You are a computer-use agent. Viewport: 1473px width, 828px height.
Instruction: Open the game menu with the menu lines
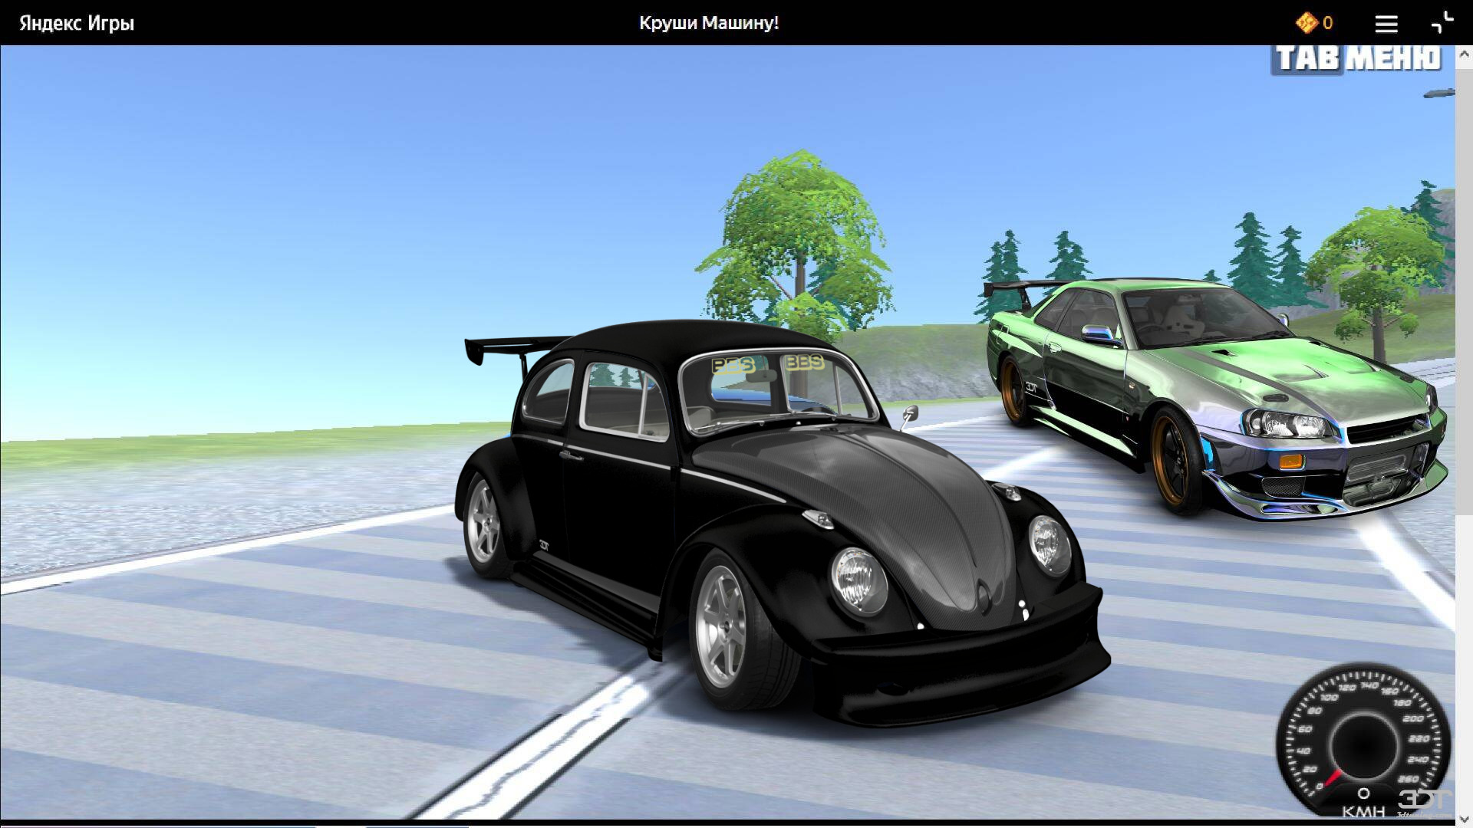click(x=1386, y=23)
